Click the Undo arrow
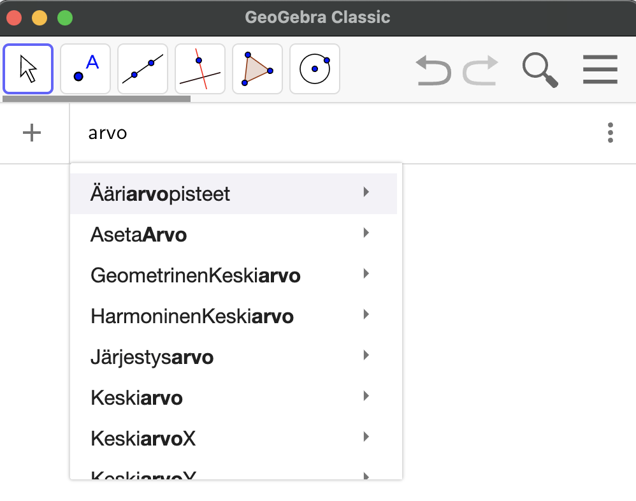636x501 pixels. click(433, 69)
